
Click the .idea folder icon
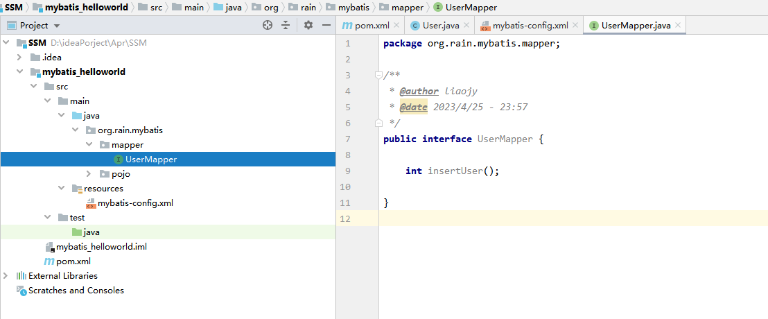35,58
